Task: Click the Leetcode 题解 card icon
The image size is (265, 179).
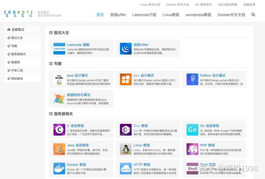Action: (x=59, y=49)
